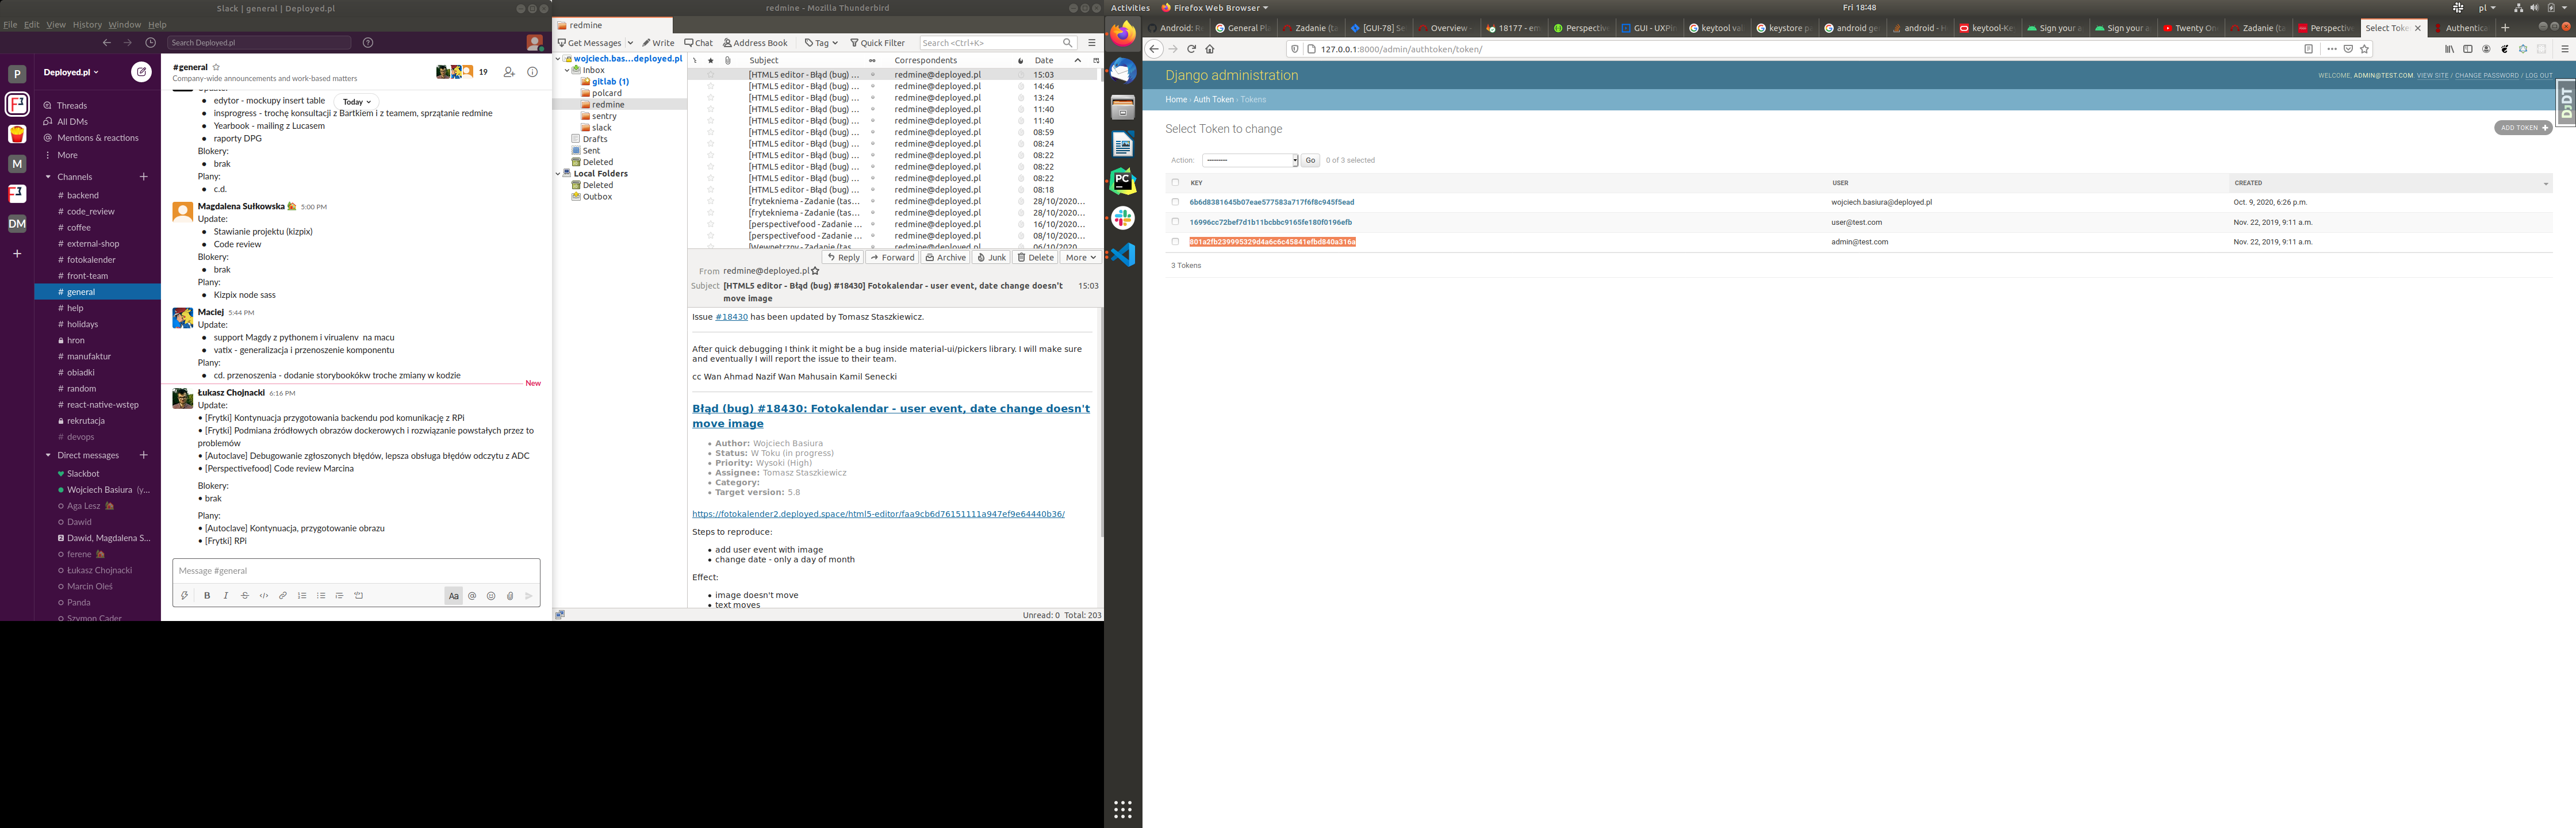This screenshot has height=828, width=2576.
Task: Open Slack channel details info icon
Action: point(532,72)
